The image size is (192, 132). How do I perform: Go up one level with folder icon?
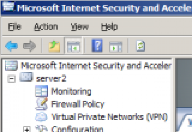[x=54, y=46]
